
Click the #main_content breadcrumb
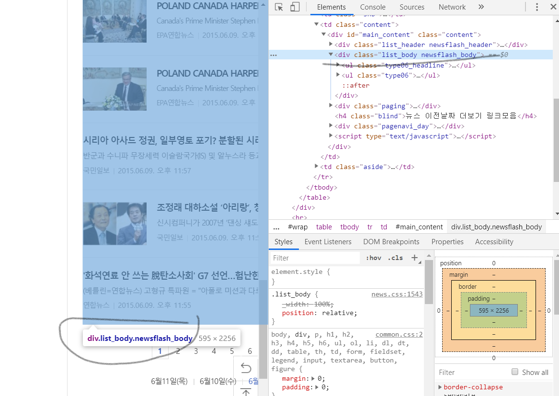point(419,227)
